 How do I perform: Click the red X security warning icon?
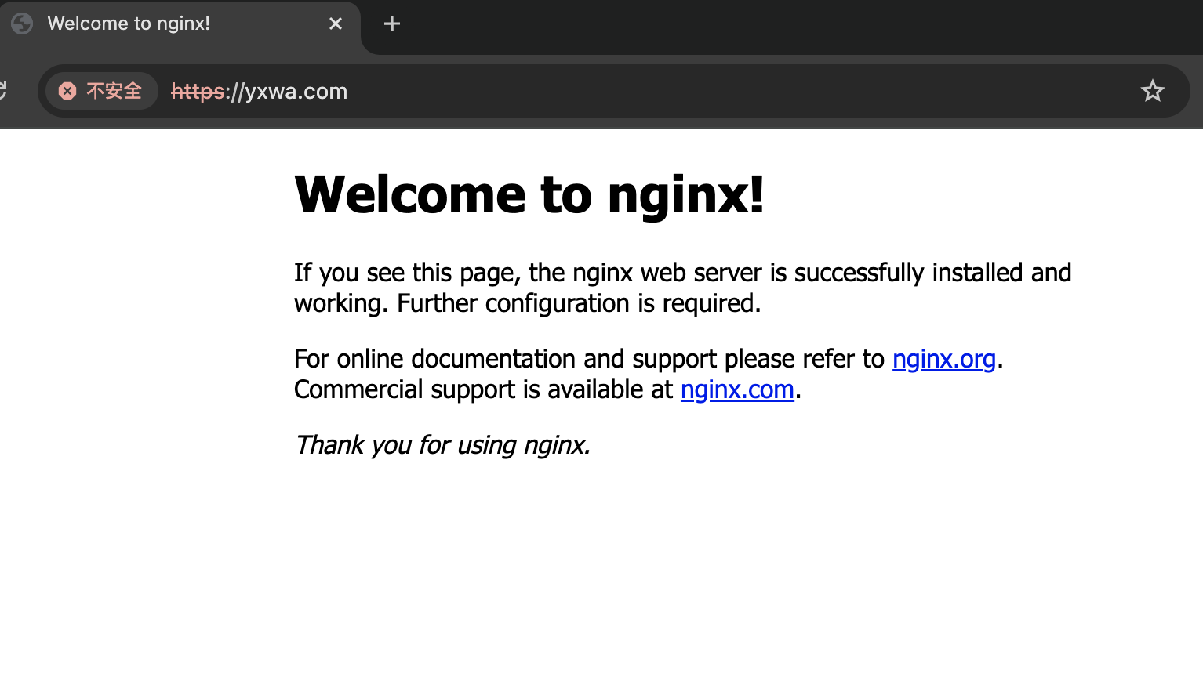pos(67,91)
